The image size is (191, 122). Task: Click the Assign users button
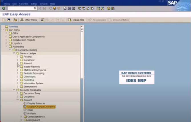click(97, 20)
